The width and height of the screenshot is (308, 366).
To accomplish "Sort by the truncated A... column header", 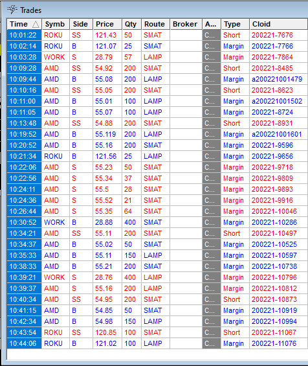I will 212,24.
